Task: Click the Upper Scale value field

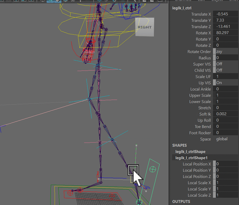Action: click(x=225, y=95)
